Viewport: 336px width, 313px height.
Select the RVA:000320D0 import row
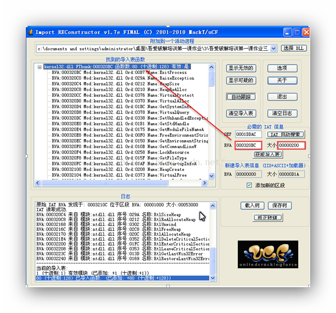(120, 101)
